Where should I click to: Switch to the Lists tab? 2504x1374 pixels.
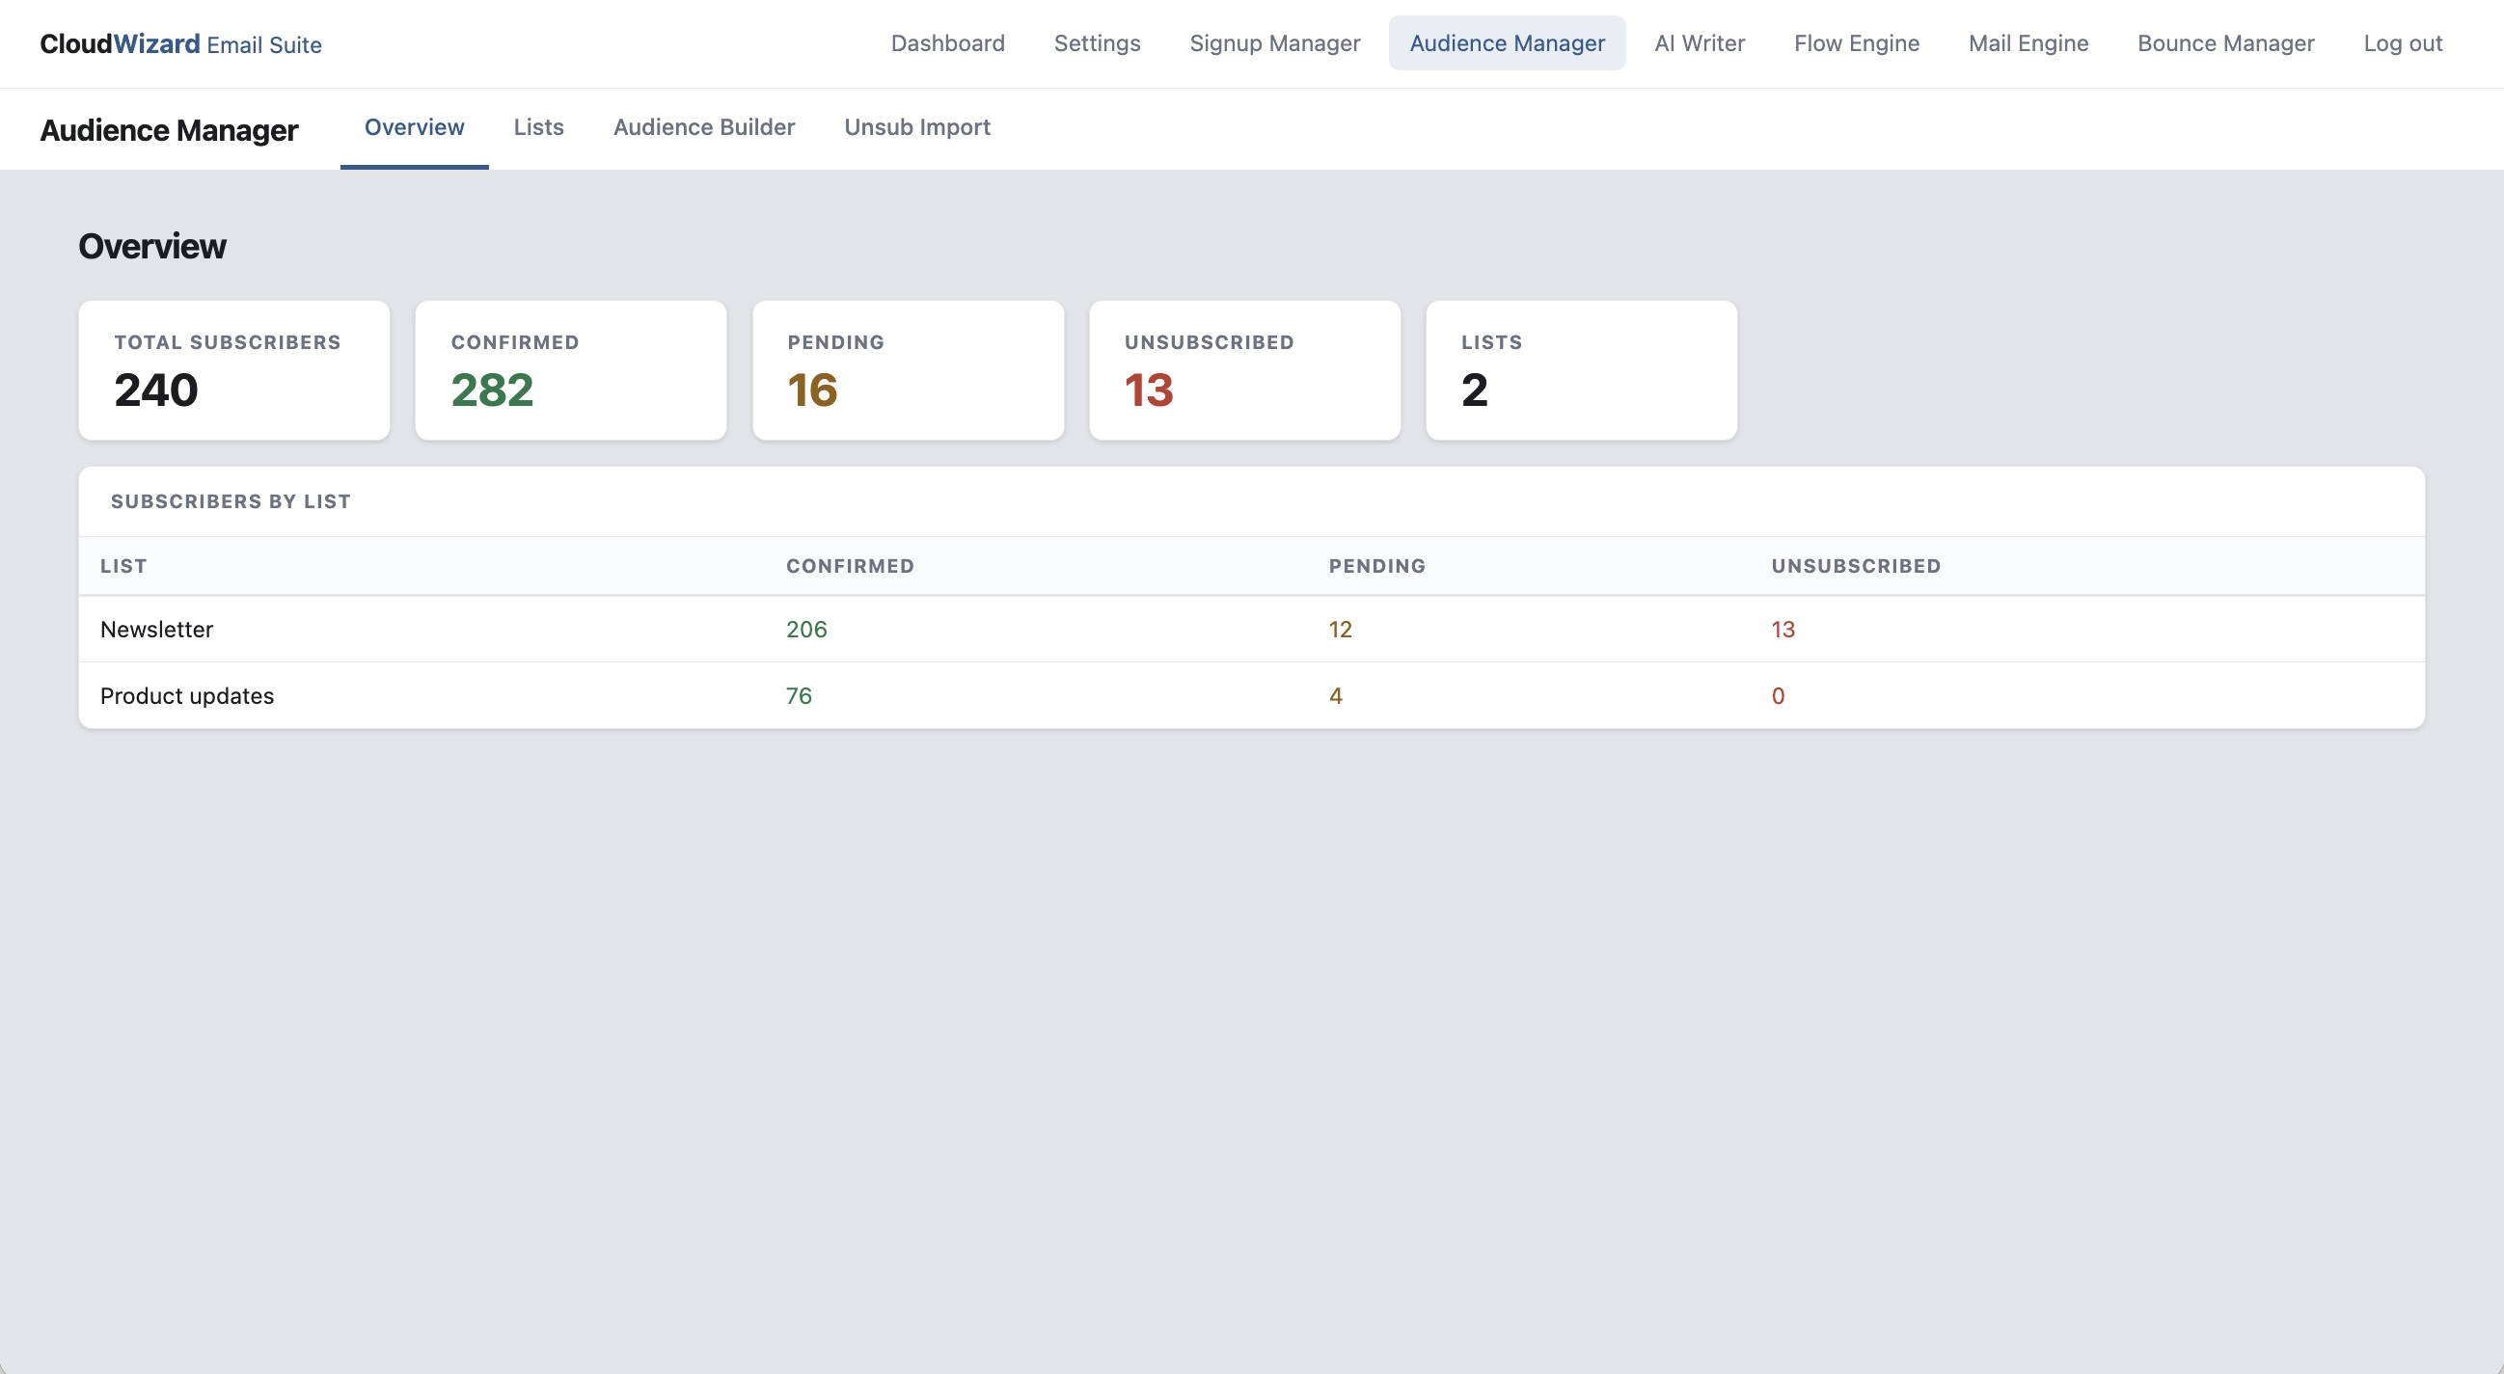click(x=538, y=127)
